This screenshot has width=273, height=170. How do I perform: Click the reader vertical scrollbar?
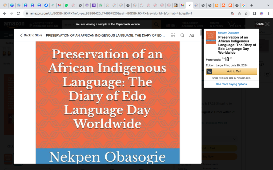tap(200, 33)
